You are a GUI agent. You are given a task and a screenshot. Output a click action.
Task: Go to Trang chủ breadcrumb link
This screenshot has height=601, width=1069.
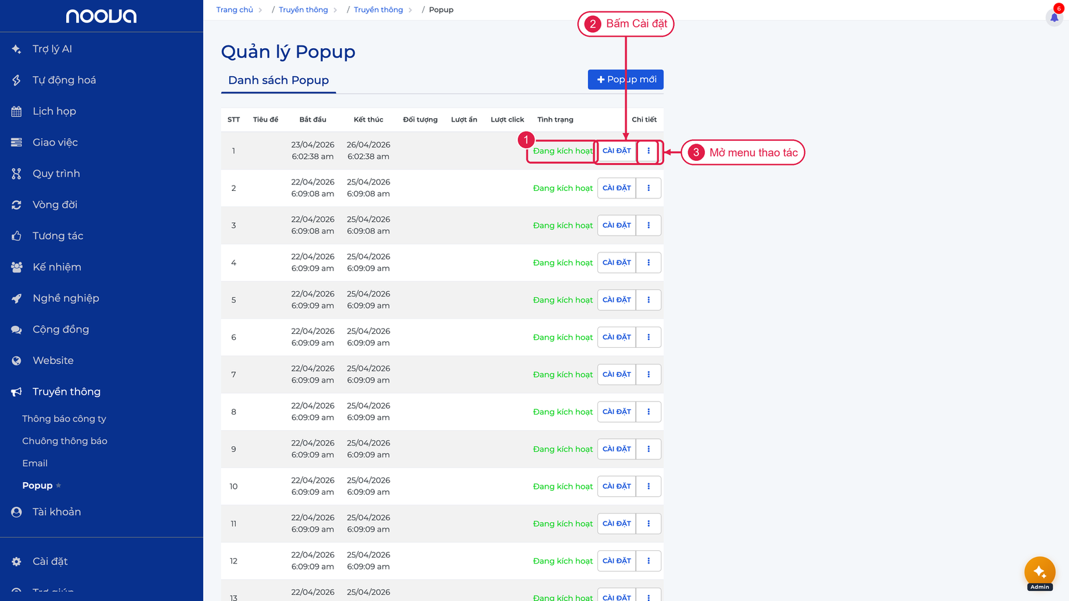click(235, 10)
